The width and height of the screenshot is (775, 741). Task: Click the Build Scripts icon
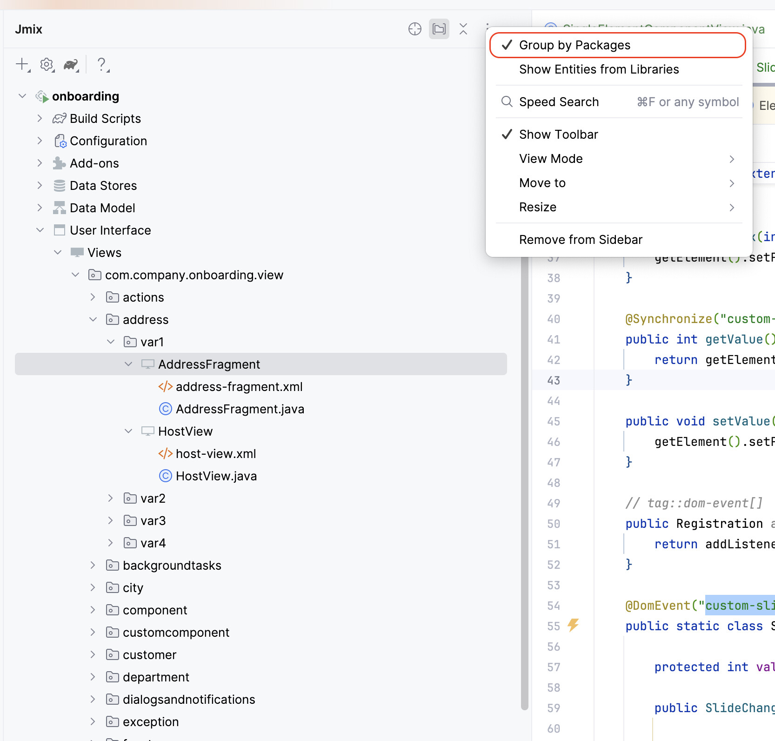pos(59,119)
